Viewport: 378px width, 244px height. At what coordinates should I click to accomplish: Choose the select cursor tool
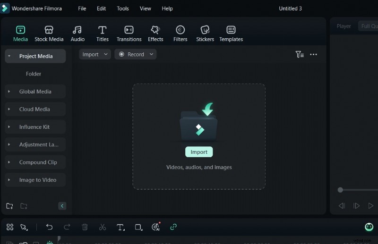24,227
